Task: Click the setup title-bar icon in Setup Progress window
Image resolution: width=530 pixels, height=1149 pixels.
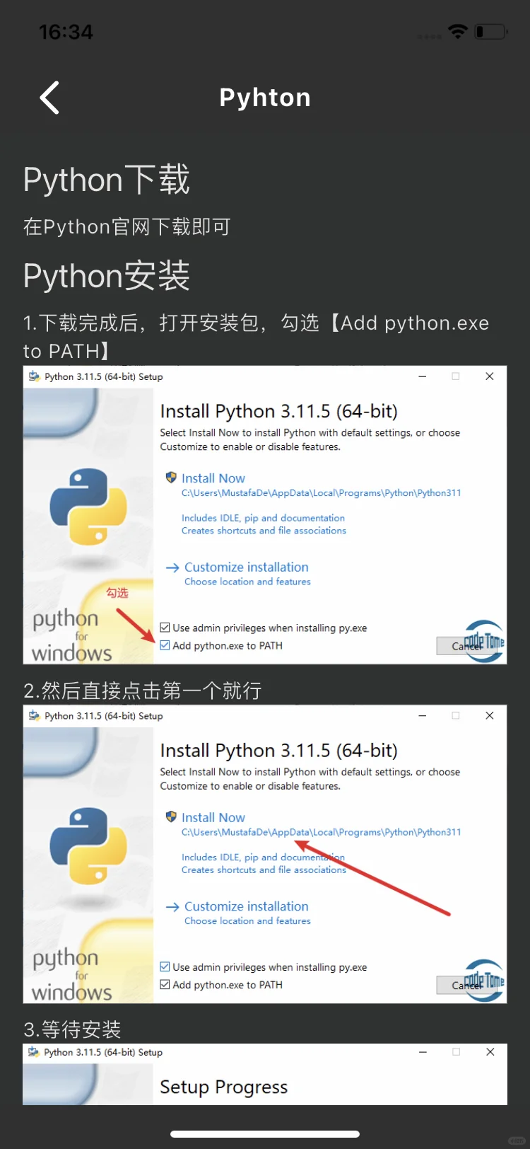Action: [33, 1052]
